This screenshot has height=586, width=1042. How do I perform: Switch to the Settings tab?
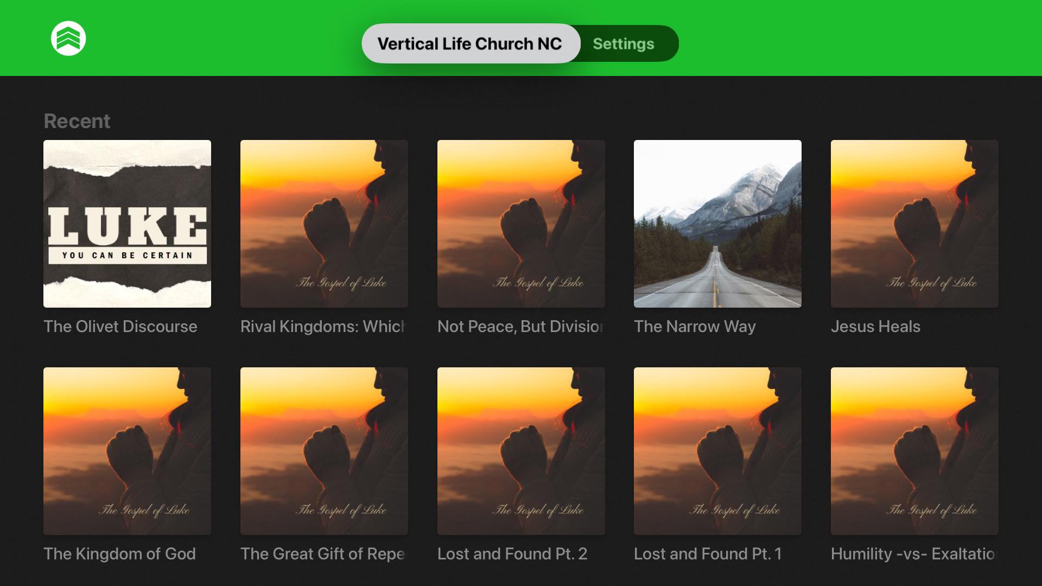tap(624, 44)
